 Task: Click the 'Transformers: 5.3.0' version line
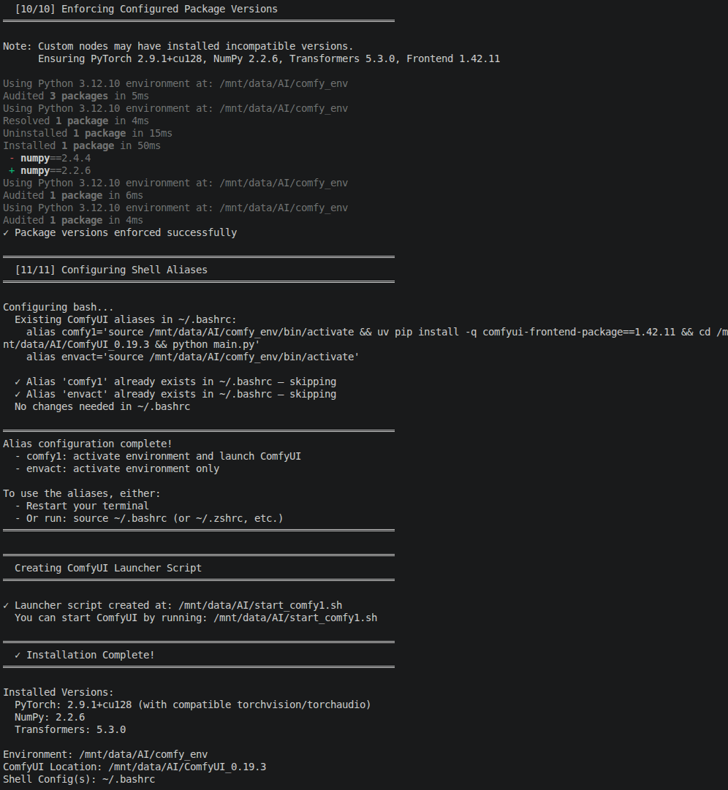coord(70,730)
